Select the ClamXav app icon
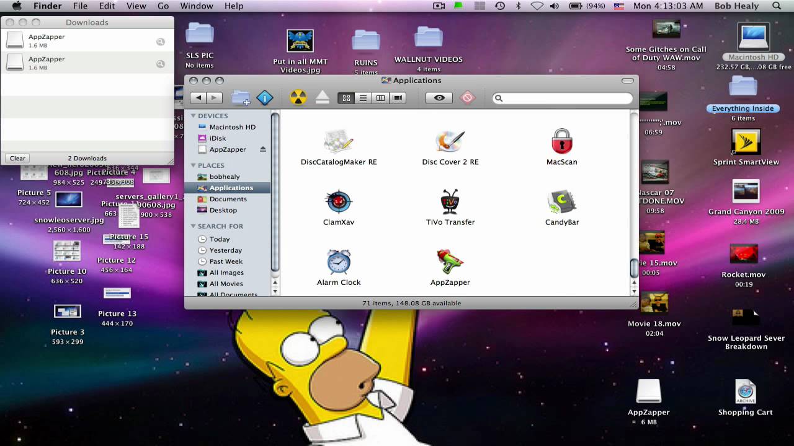This screenshot has height=446, width=794. [339, 202]
